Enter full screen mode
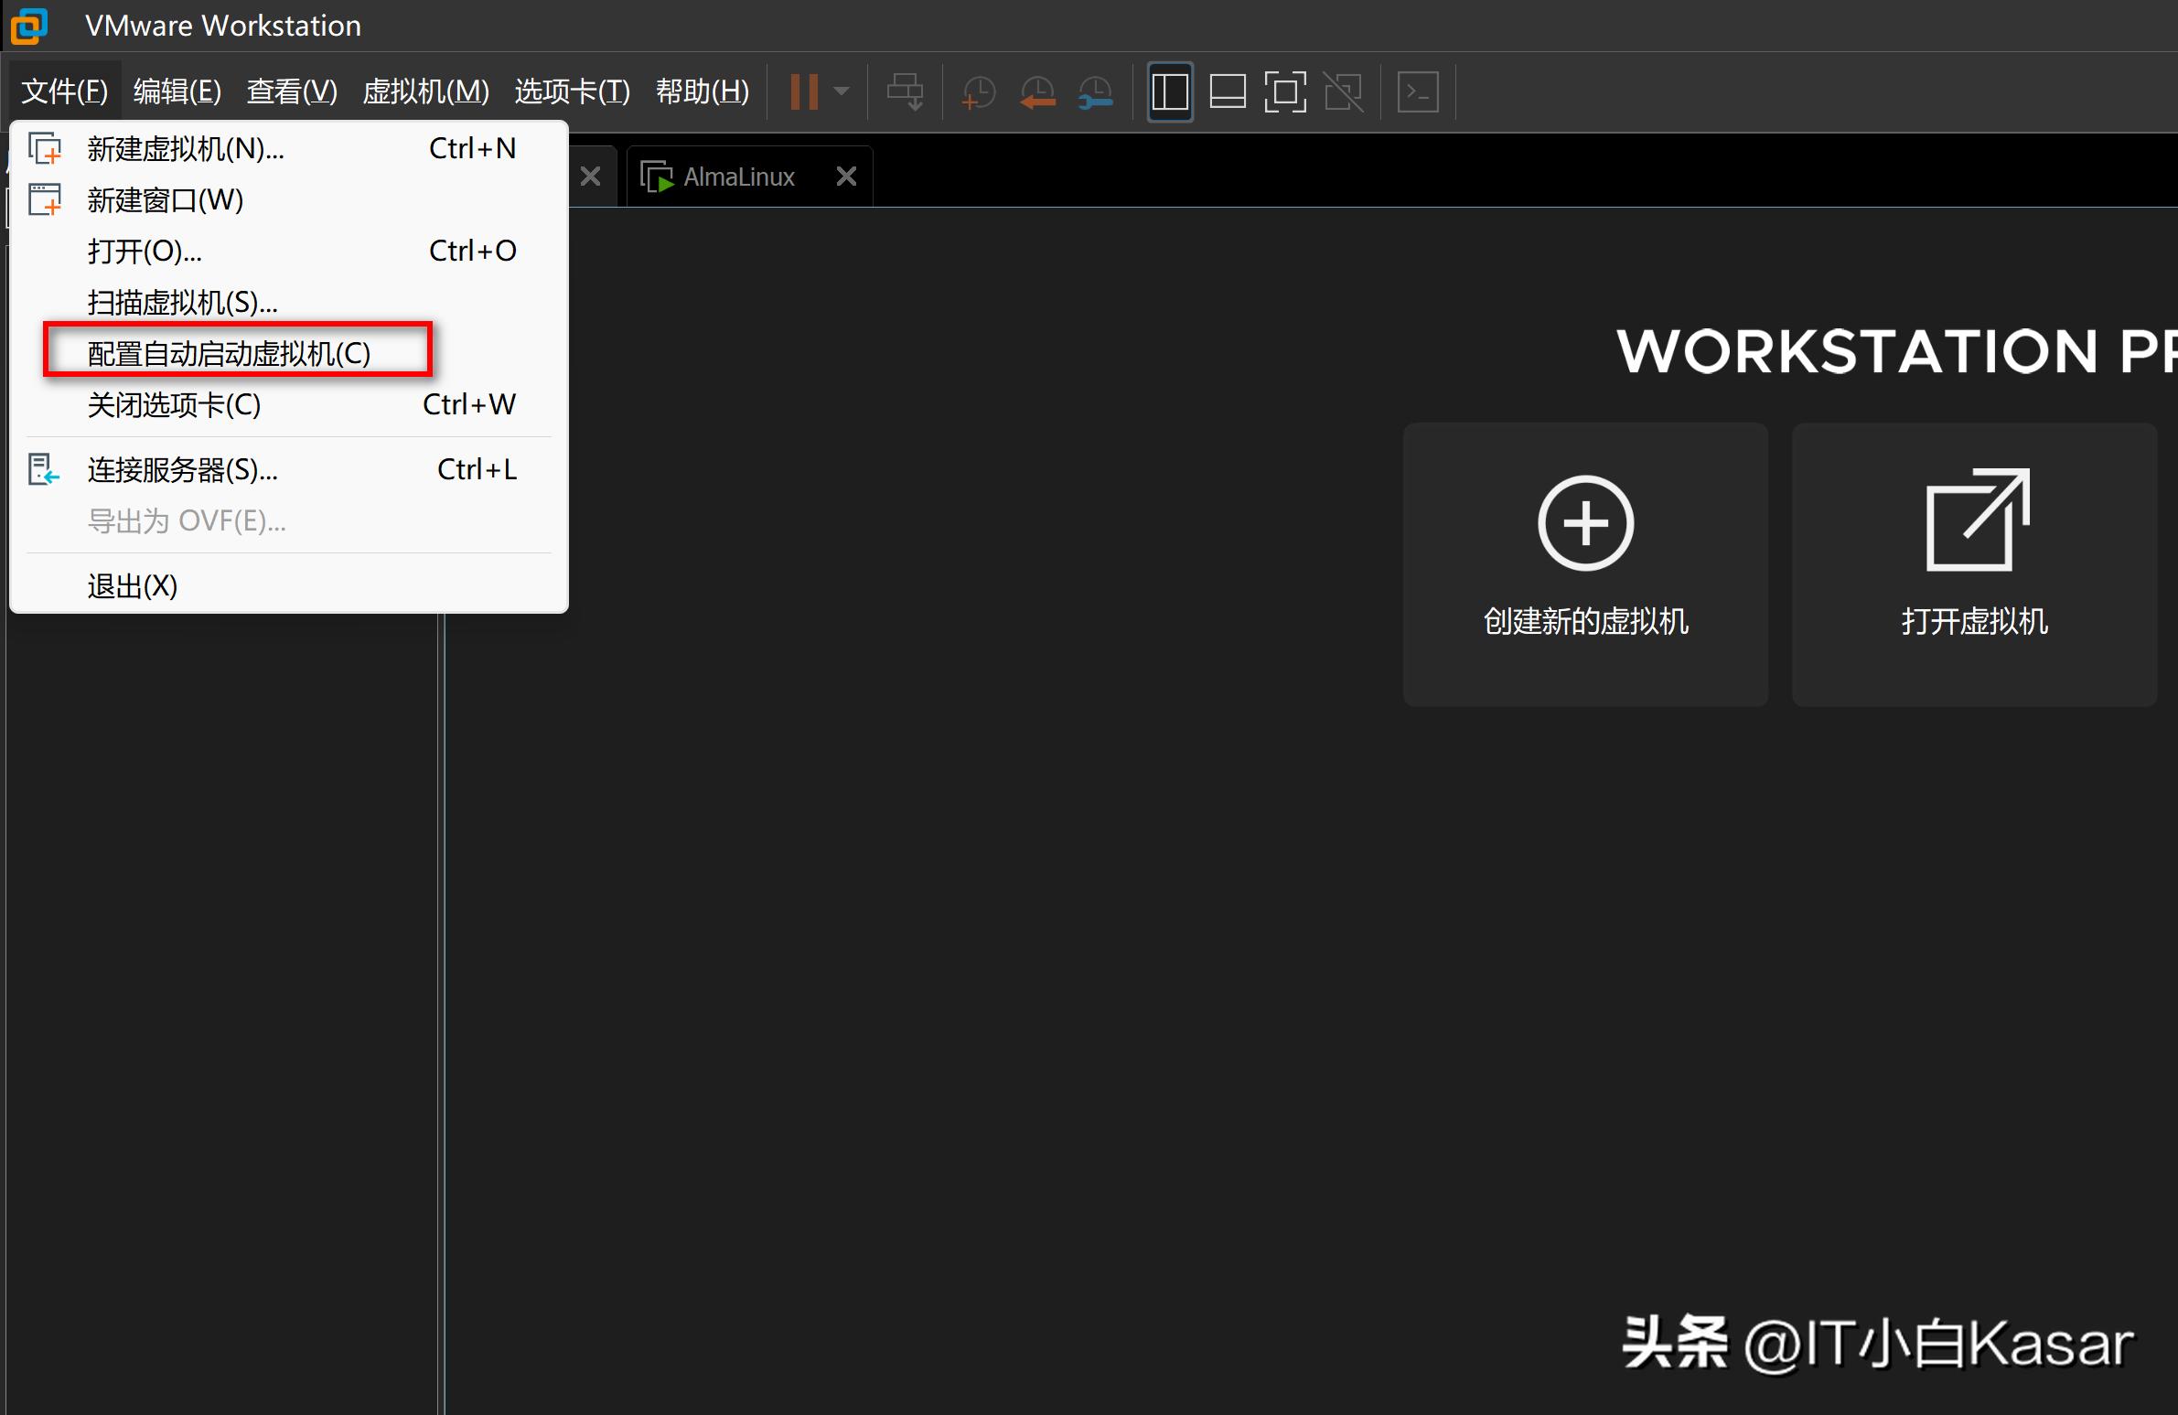Screen dimensions: 2178x1415 (x=1285, y=91)
